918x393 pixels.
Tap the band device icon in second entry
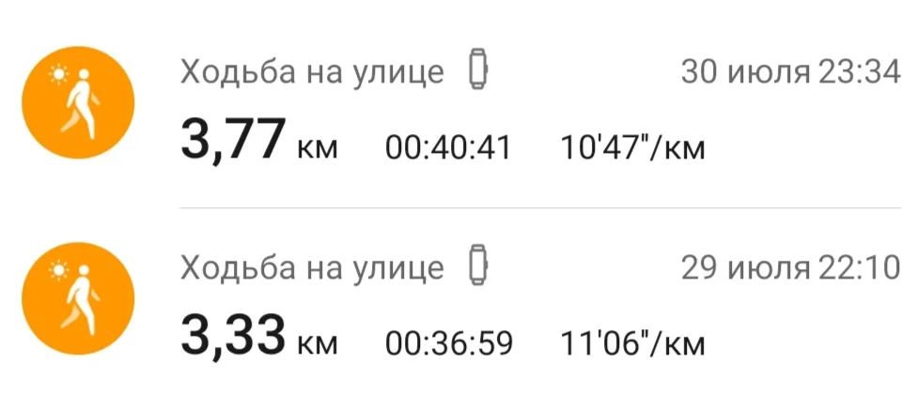click(480, 267)
